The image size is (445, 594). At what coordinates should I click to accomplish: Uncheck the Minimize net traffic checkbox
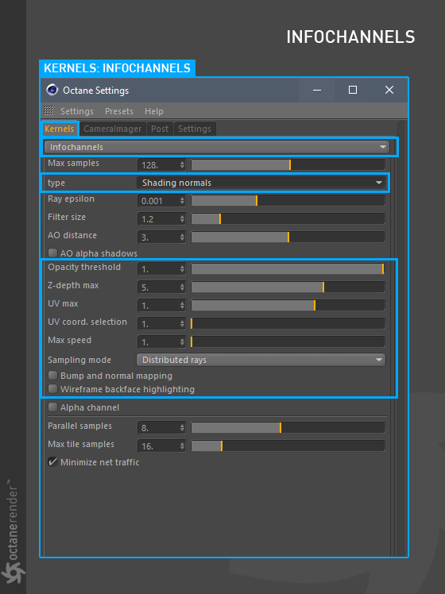[x=52, y=462]
